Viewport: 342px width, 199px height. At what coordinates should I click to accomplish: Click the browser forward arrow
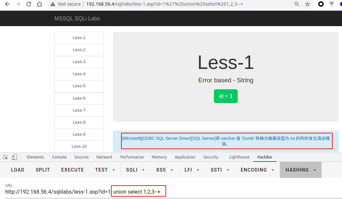pos(18,4)
